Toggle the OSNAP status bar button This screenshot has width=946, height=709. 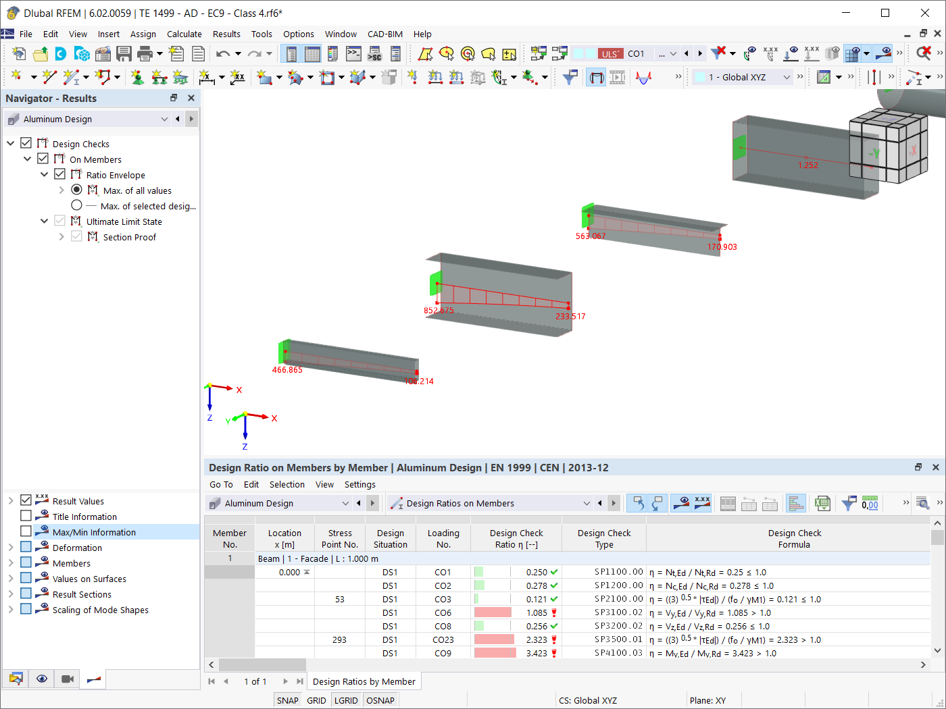[x=380, y=700]
